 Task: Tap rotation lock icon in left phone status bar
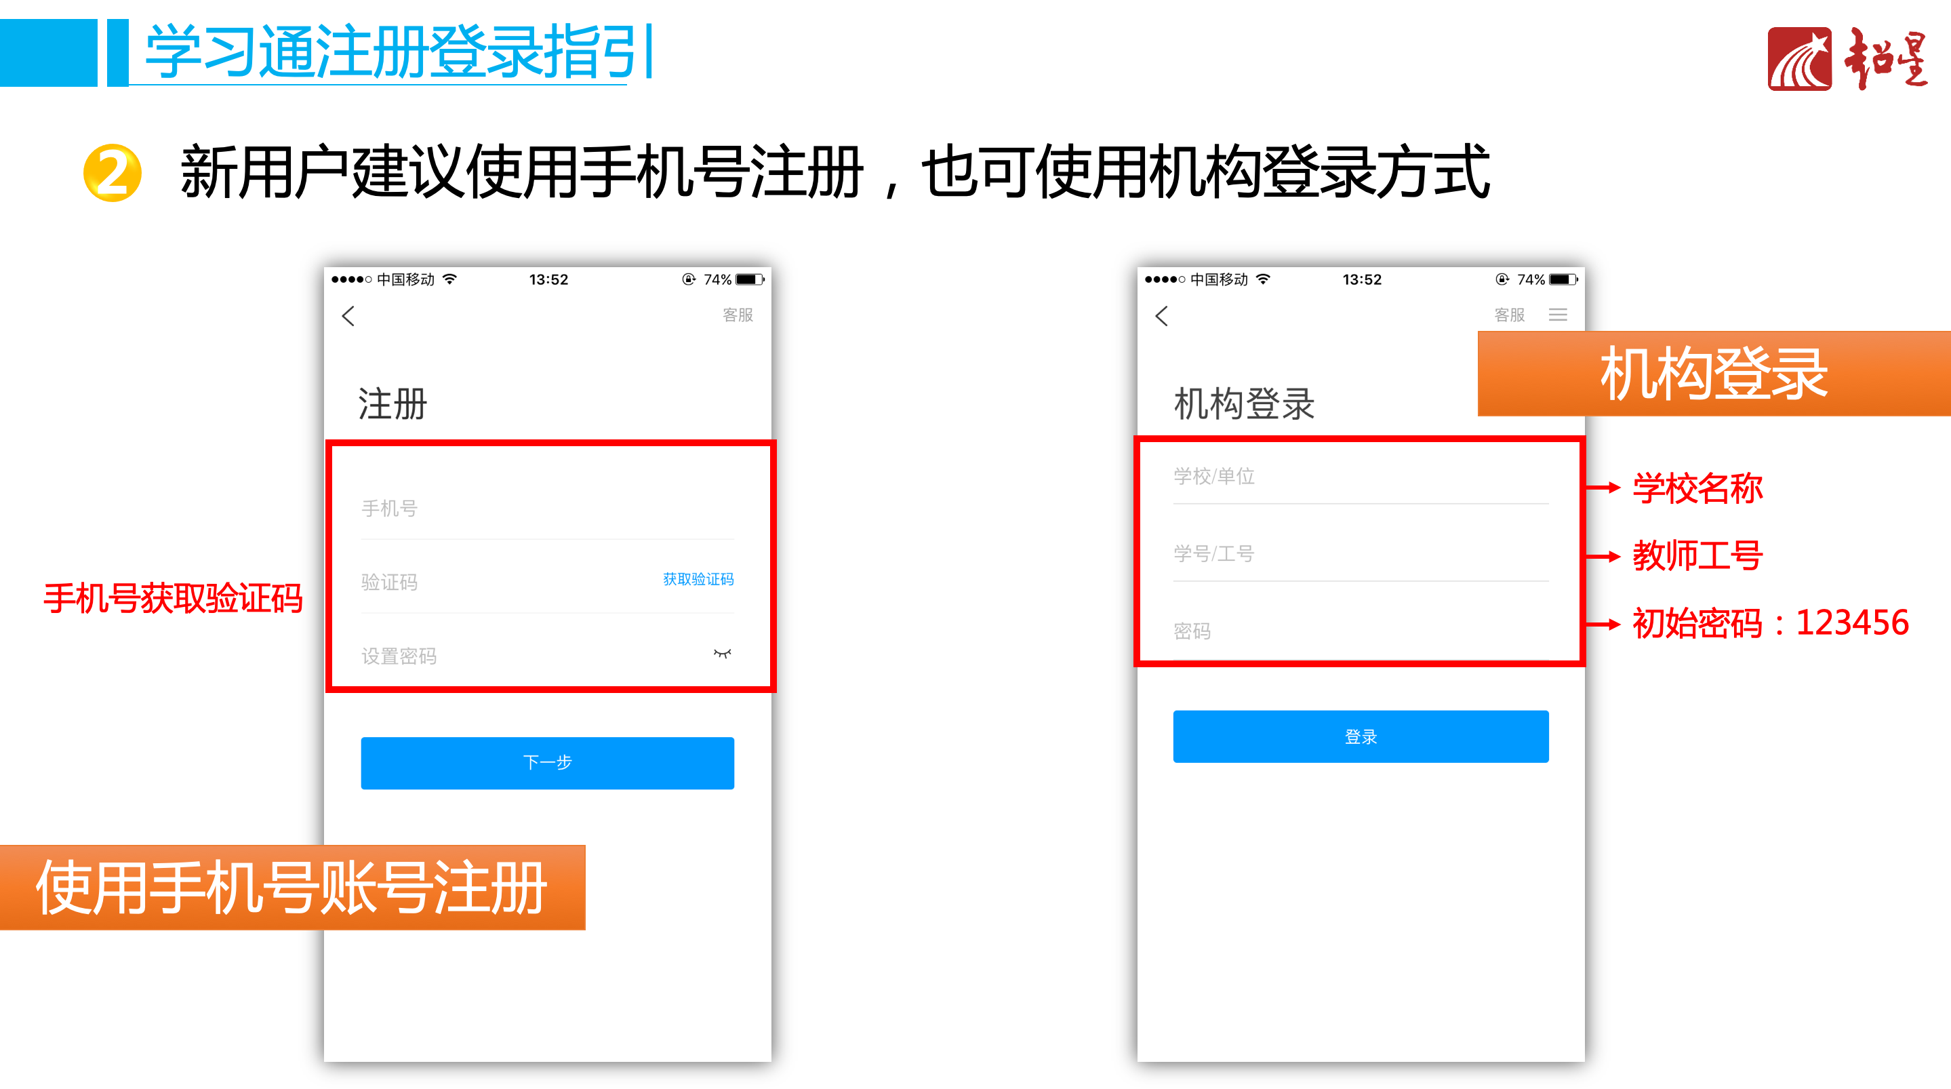(x=689, y=279)
